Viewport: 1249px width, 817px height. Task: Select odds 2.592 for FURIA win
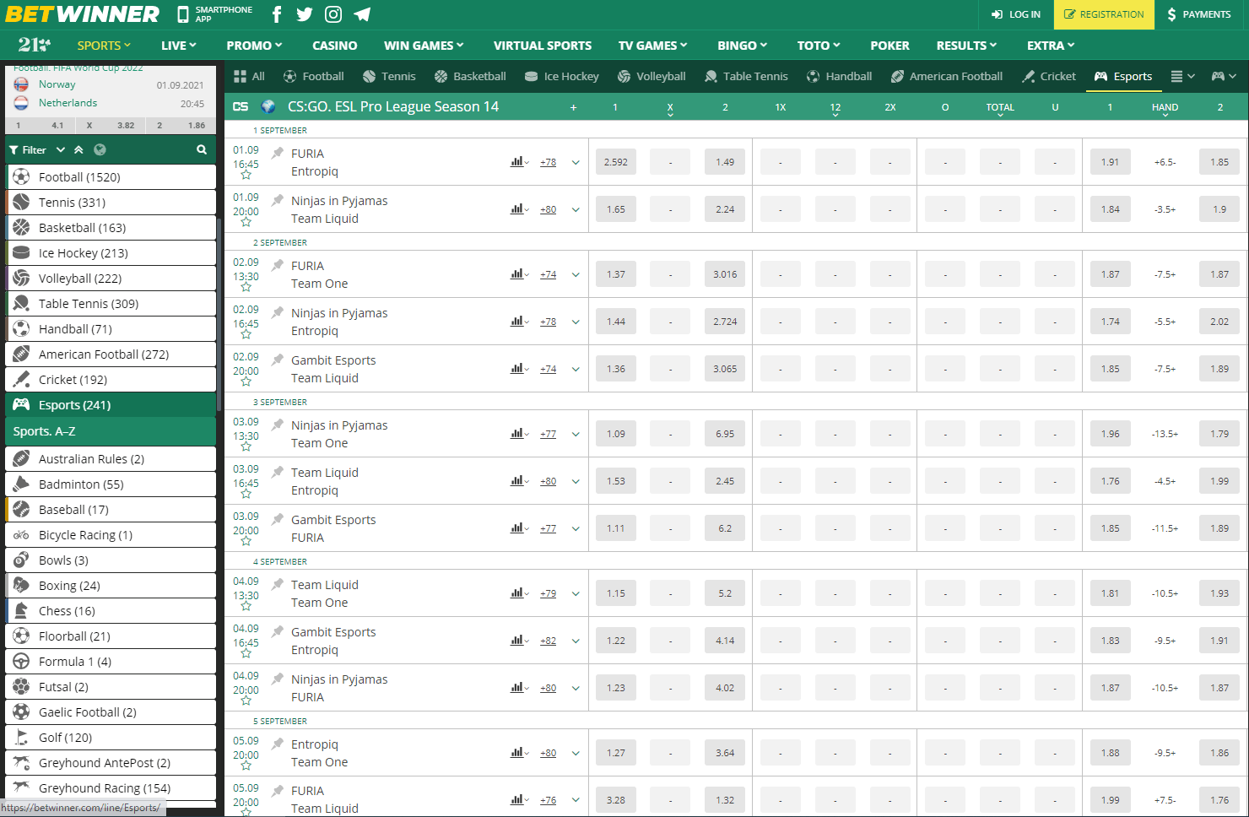616,162
